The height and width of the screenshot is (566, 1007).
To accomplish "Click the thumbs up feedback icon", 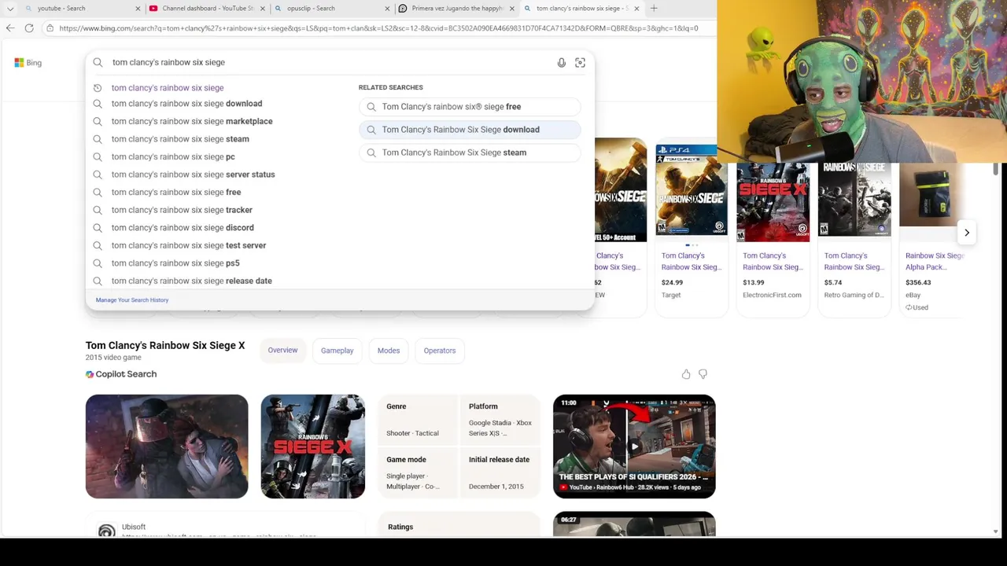I will click(x=686, y=374).
